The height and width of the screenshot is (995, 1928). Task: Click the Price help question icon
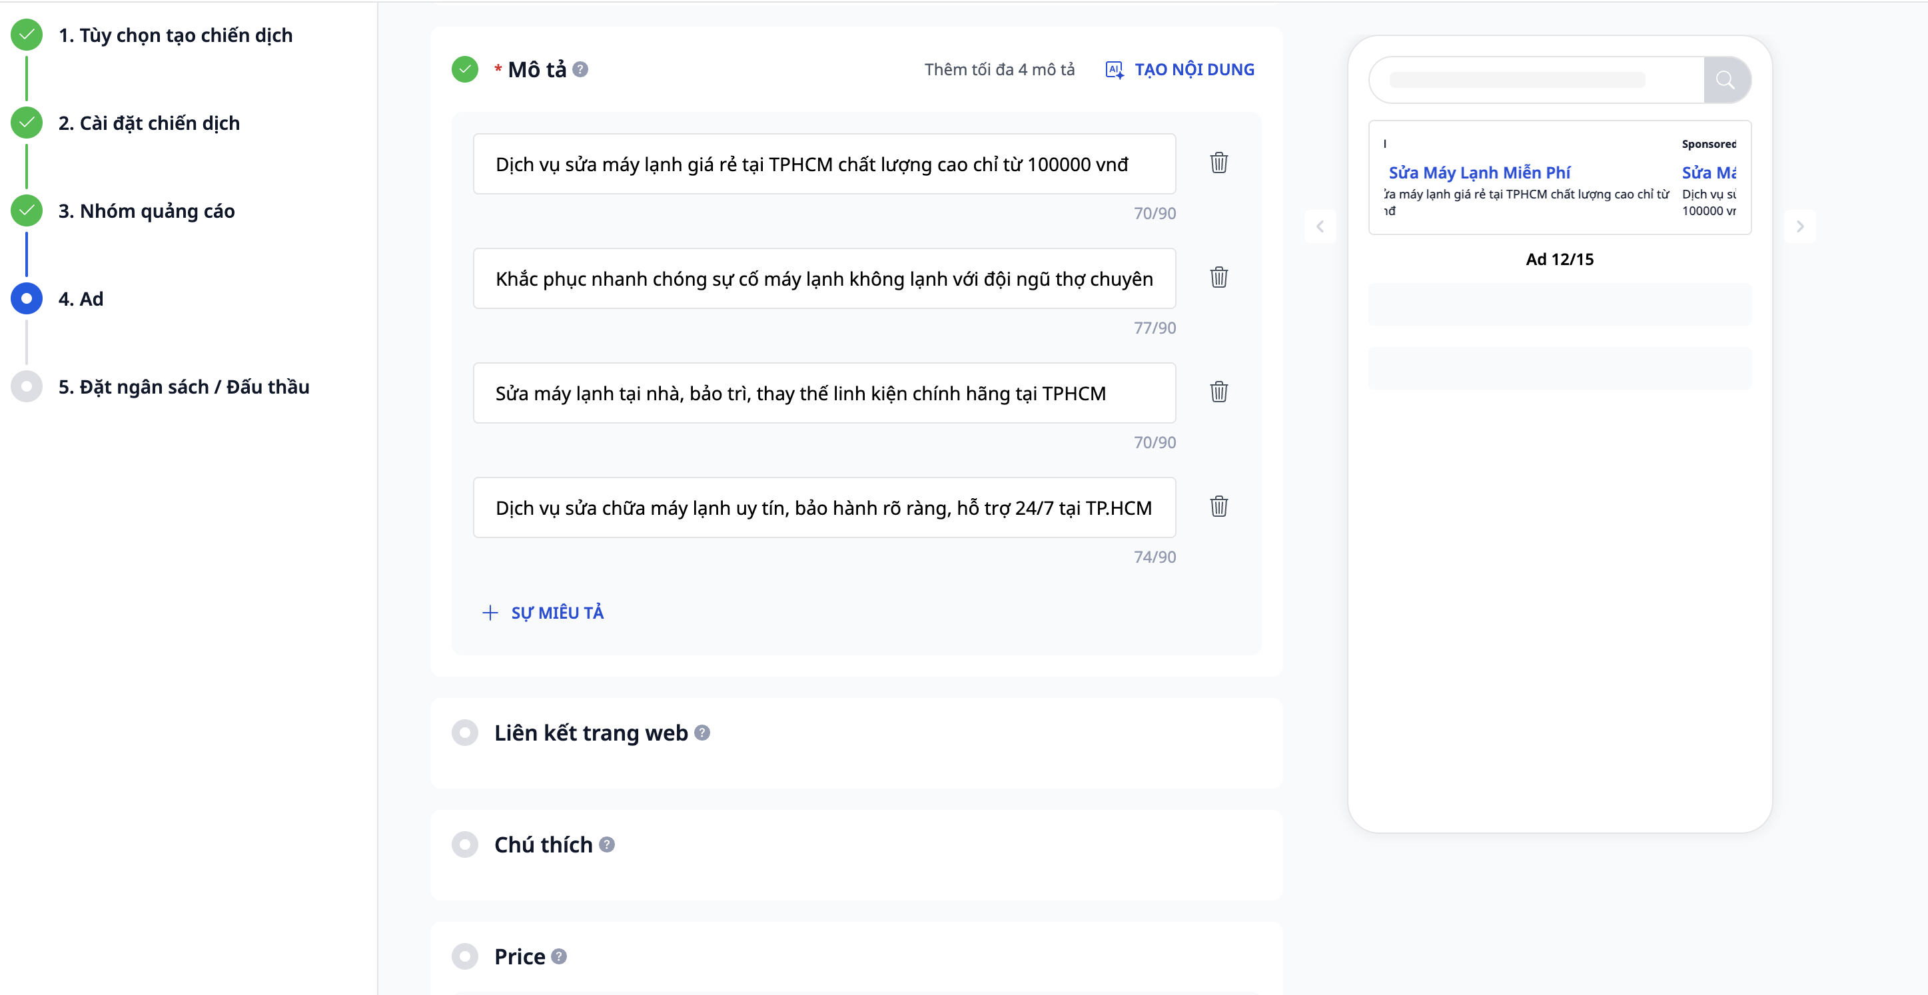559,956
